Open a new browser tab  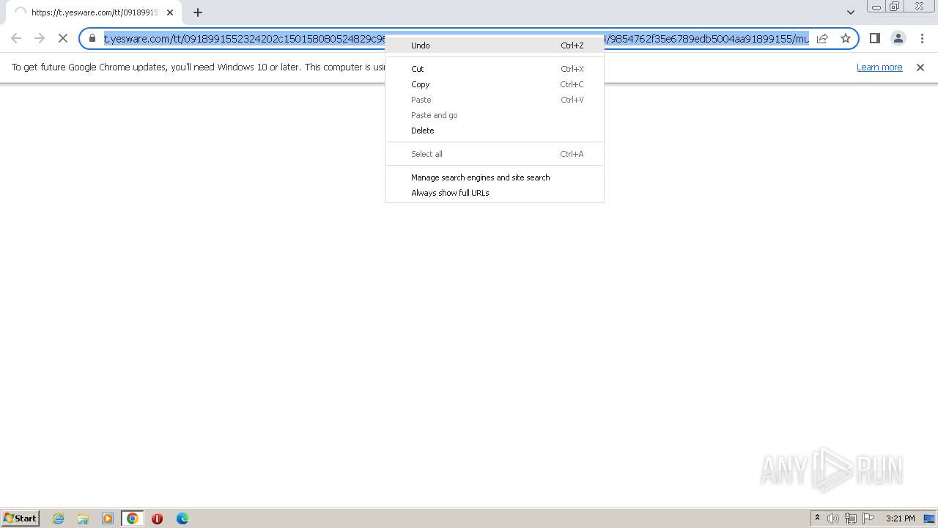(198, 12)
